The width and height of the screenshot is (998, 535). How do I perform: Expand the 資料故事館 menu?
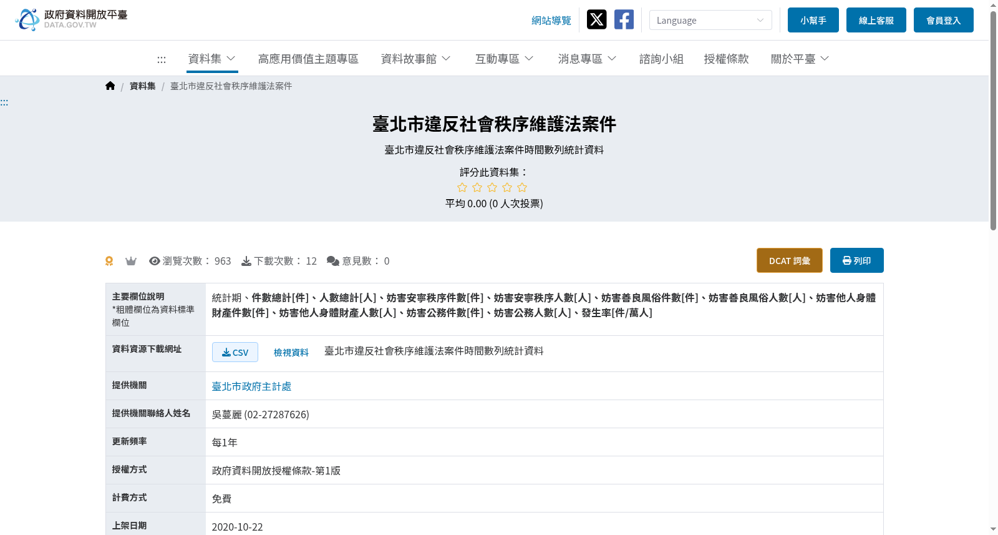point(415,59)
